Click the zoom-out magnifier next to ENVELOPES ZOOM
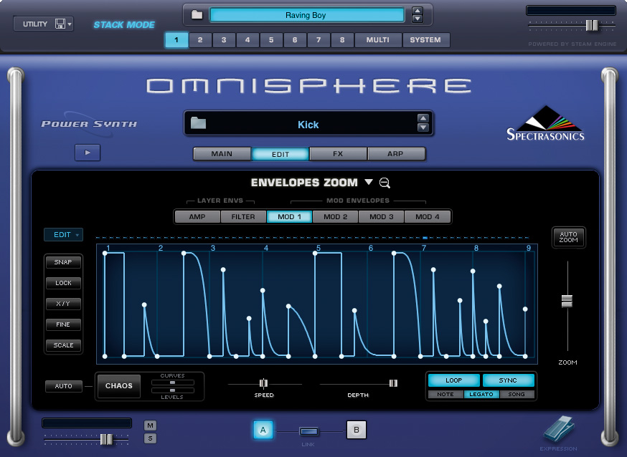Image resolution: width=627 pixels, height=457 pixels. (x=385, y=183)
